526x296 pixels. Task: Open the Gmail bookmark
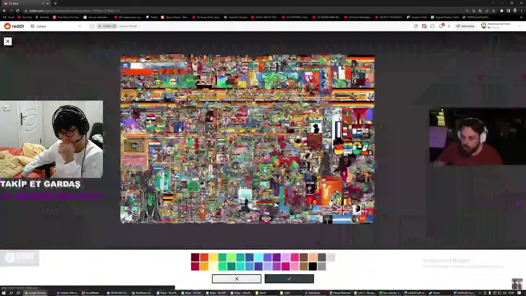coord(9,17)
